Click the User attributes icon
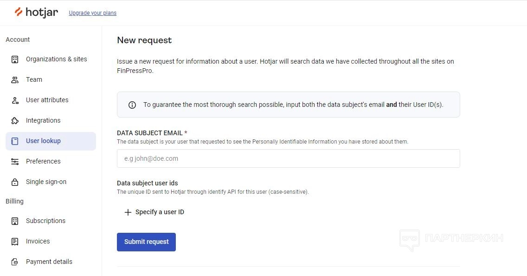 click(15, 100)
